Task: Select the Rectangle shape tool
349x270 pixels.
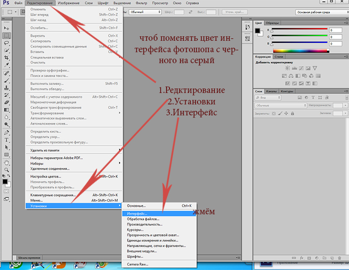Action: [x=6, y=155]
